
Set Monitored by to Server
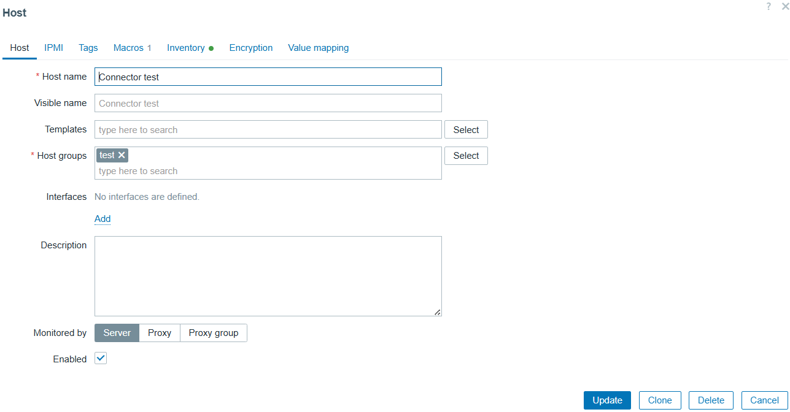(x=117, y=333)
